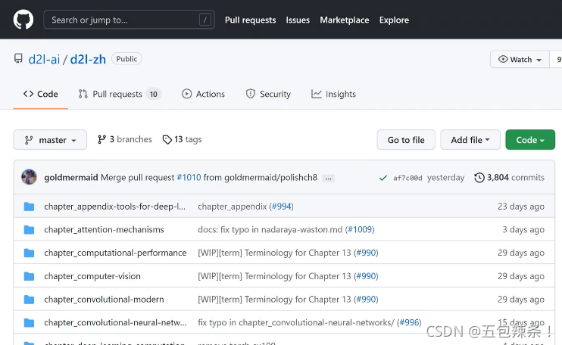Screen dimensions: 562x345
Task: Open #990 link in chapter_computational-performance row
Action: [x=366, y=253]
